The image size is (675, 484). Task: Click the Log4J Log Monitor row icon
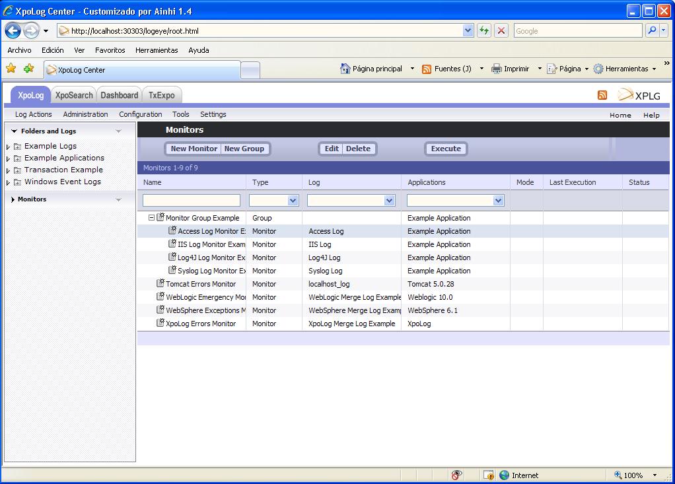pyautogui.click(x=172, y=257)
